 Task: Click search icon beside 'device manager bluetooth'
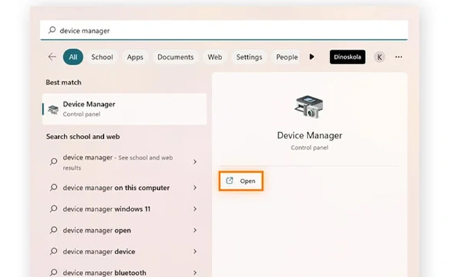[53, 272]
